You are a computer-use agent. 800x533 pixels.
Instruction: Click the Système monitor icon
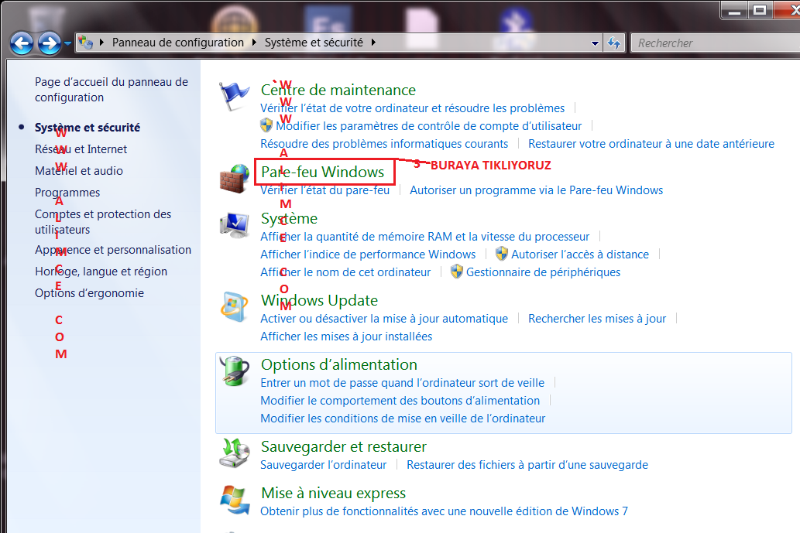(x=234, y=224)
